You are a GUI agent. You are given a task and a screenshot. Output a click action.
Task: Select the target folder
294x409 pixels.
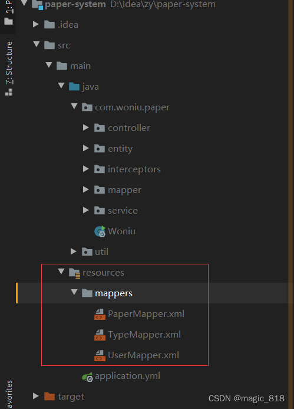(x=71, y=397)
